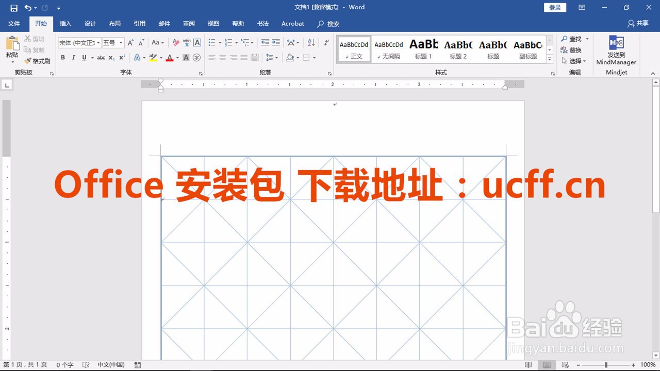
Task: Align text left
Action: [212, 58]
